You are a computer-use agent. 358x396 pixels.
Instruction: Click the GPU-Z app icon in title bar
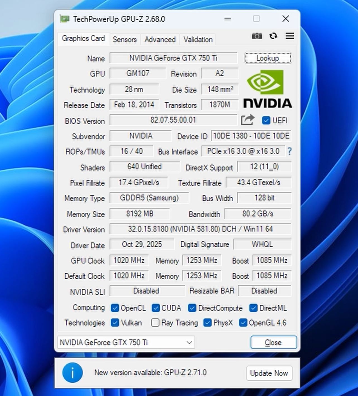(65, 19)
